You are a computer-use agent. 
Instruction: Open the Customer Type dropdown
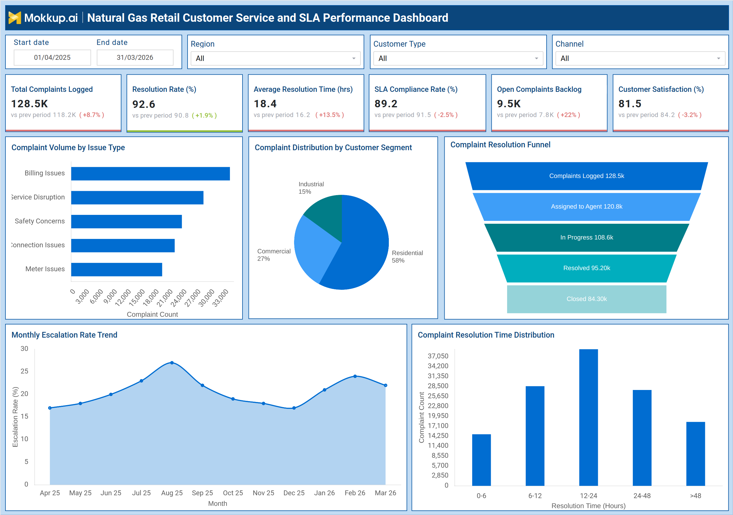coord(458,58)
